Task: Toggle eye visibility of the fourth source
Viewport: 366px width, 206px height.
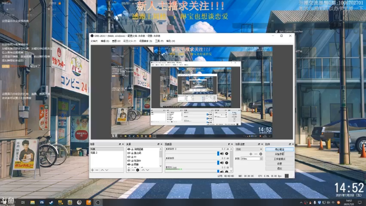Action: pyautogui.click(x=129, y=161)
